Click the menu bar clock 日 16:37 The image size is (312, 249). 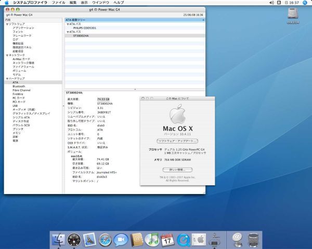coord(292,3)
